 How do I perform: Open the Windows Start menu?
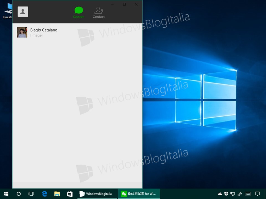tap(6, 194)
